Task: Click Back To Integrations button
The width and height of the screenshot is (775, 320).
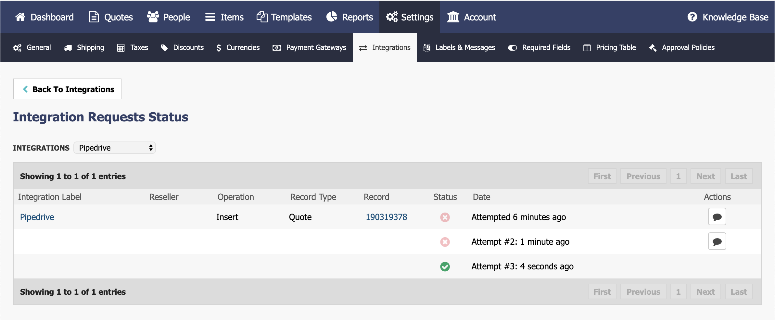Action: coord(67,89)
